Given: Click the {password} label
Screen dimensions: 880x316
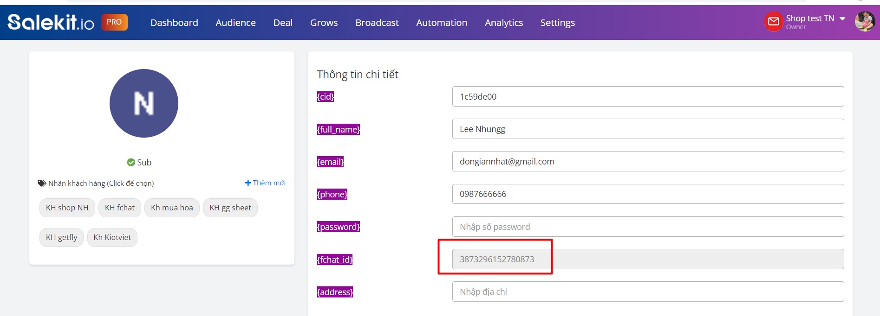Looking at the screenshot, I should 339,227.
